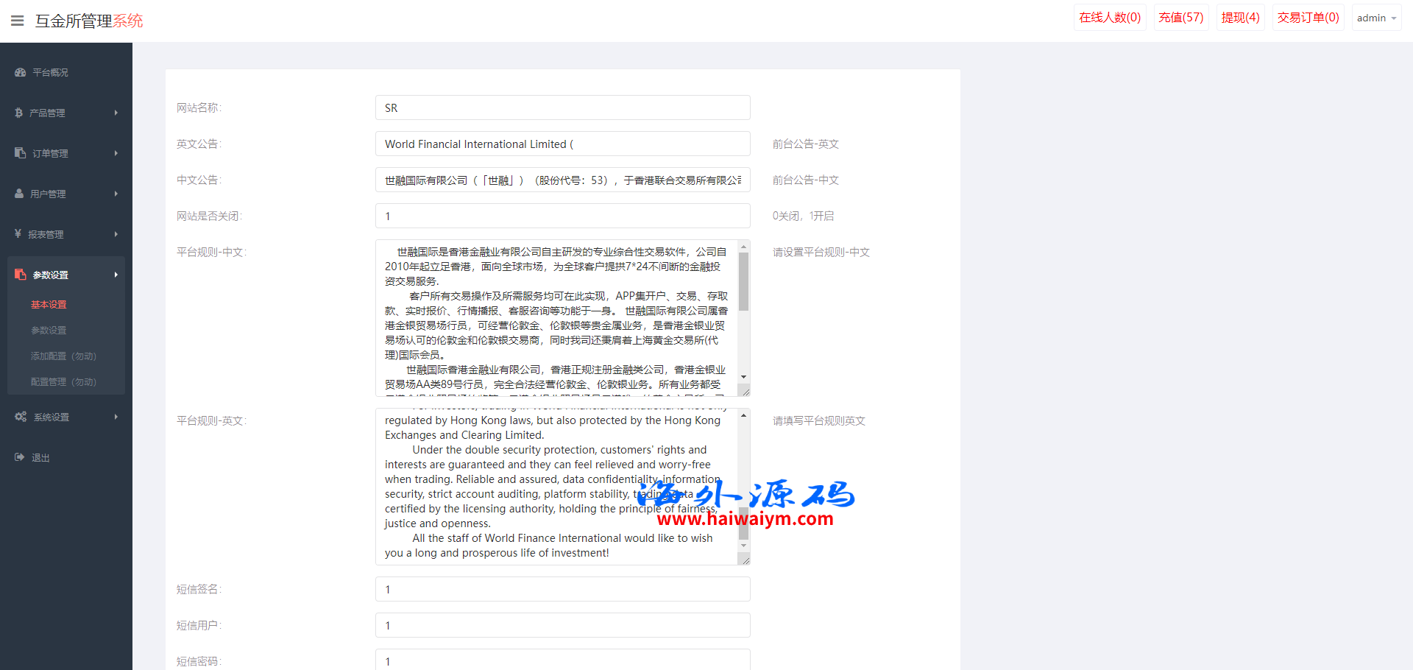Focus the 网站是否关闭 input field
The width and height of the screenshot is (1413, 670).
562,216
